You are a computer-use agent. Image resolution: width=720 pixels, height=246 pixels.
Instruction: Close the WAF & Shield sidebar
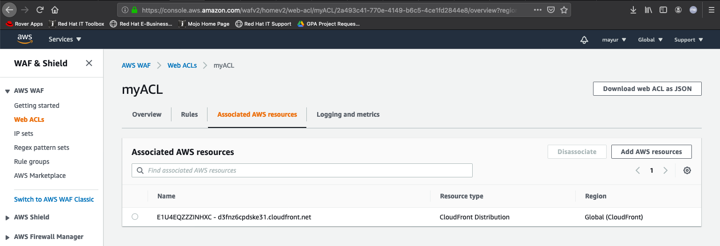pos(89,63)
